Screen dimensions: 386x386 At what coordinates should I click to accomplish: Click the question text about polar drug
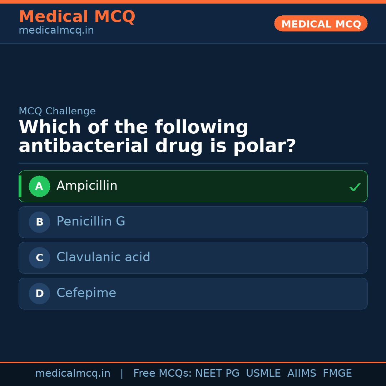pos(157,137)
